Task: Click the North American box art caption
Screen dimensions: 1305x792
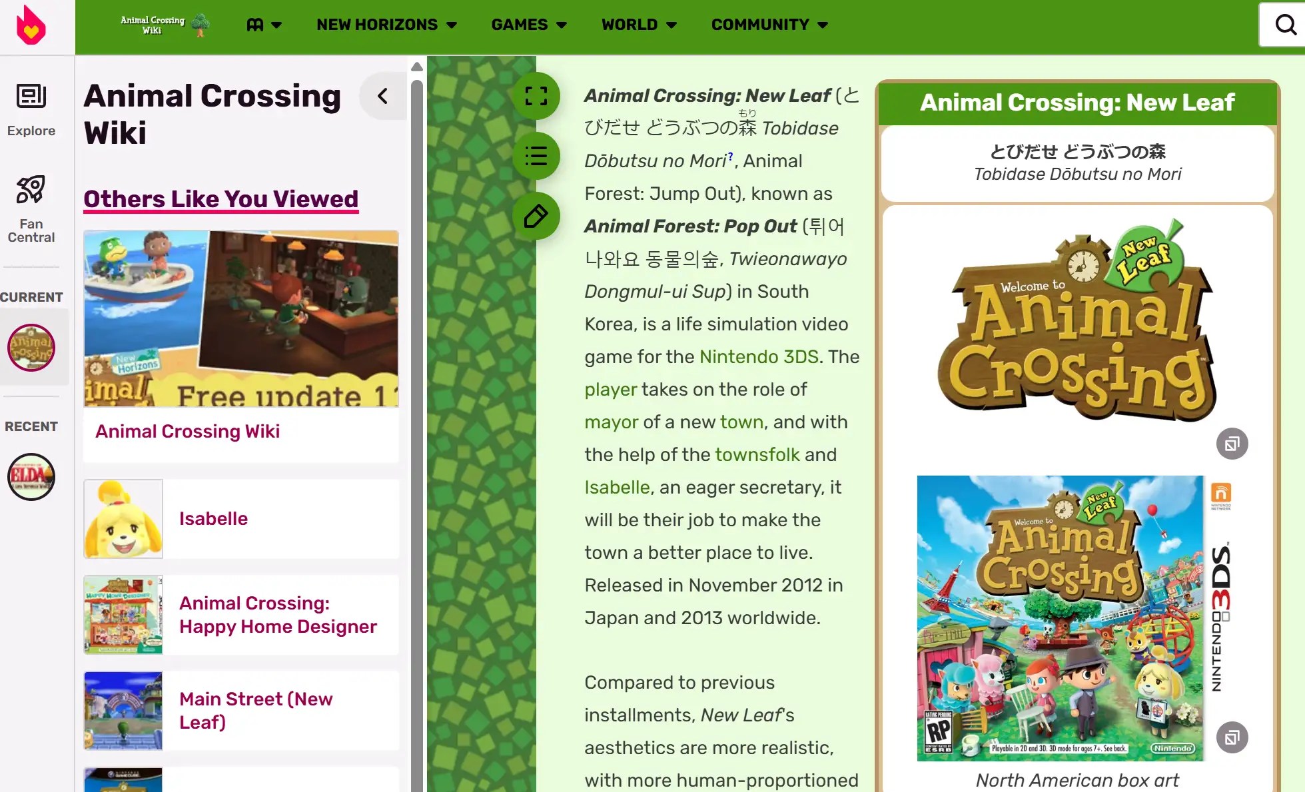Action: click(1077, 780)
